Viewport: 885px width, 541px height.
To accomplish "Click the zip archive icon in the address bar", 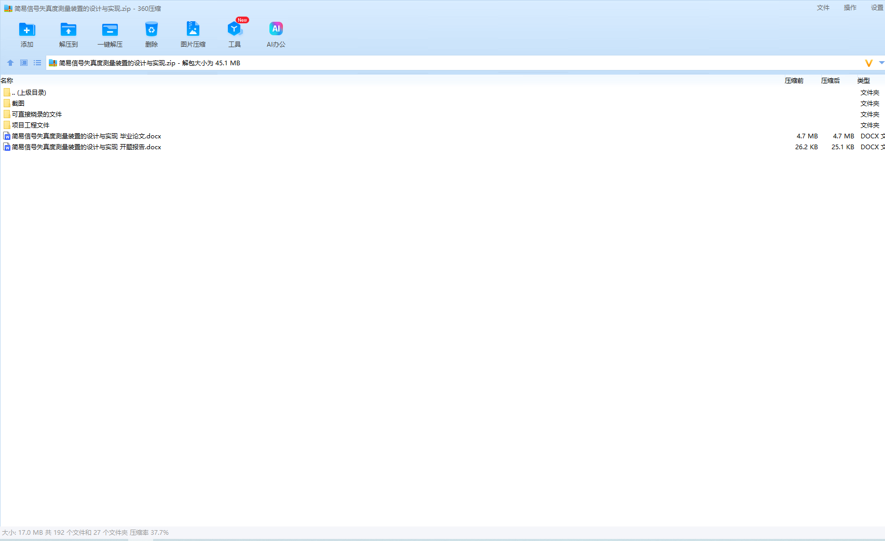I will tap(52, 63).
